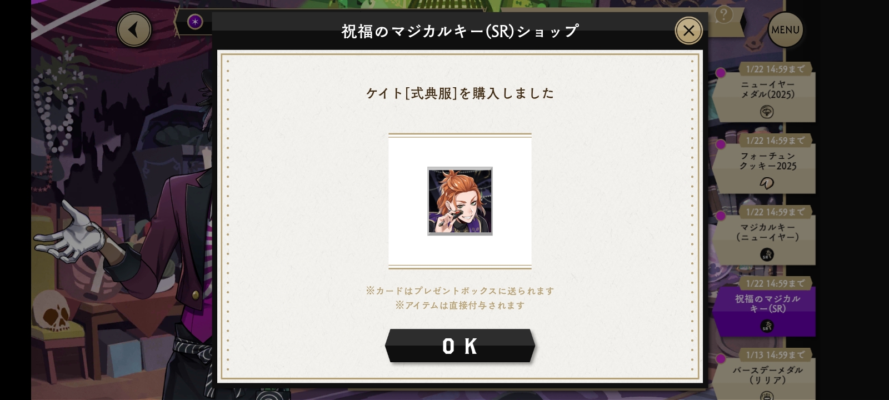Tap the shopkeeper's white gloved hand

pyautogui.click(x=71, y=233)
